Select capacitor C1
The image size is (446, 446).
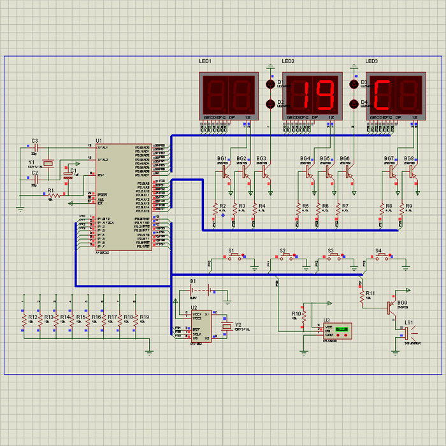click(x=68, y=176)
